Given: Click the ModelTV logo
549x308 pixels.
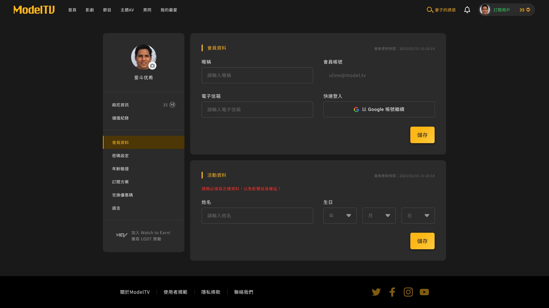Looking at the screenshot, I should coord(34,10).
